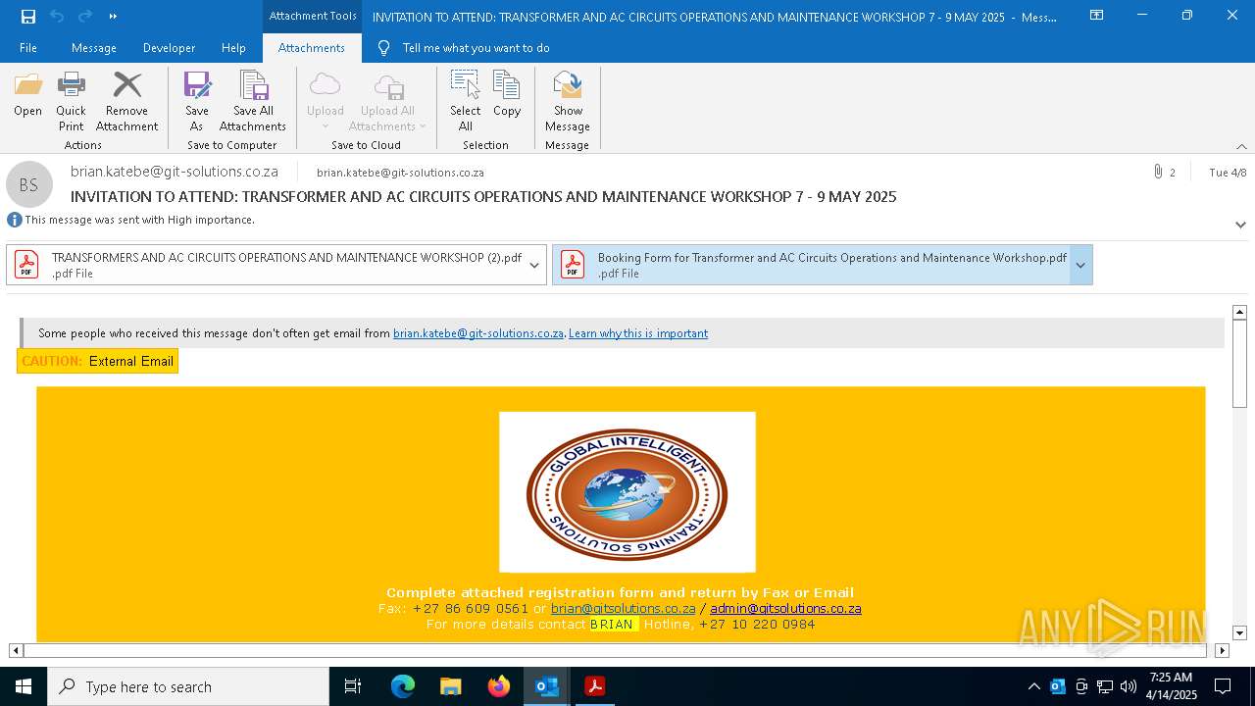This screenshot has height=706, width=1255.
Task: Click admin@gitsolutions.co.za email link
Action: click(785, 608)
